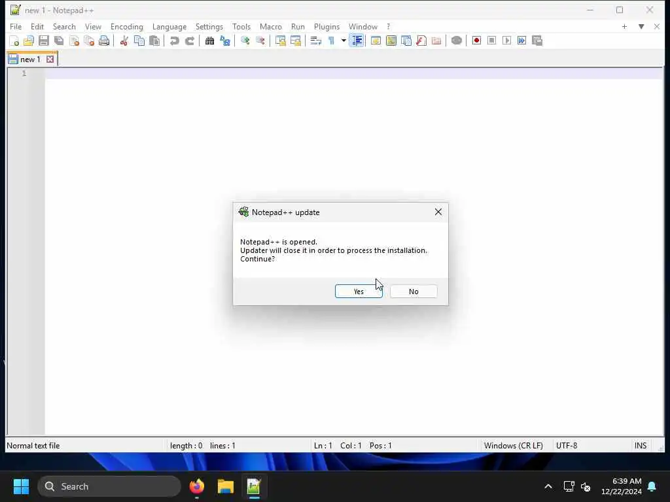
Task: Click the Copy toolbar icon
Action: tap(139, 41)
